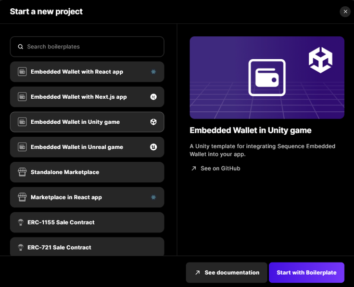Open See on GitHub link
Viewport: 354px width, 287px height.
click(x=216, y=168)
